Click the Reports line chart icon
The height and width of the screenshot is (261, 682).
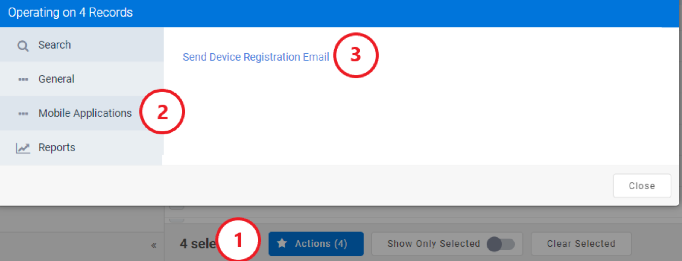[23, 148]
